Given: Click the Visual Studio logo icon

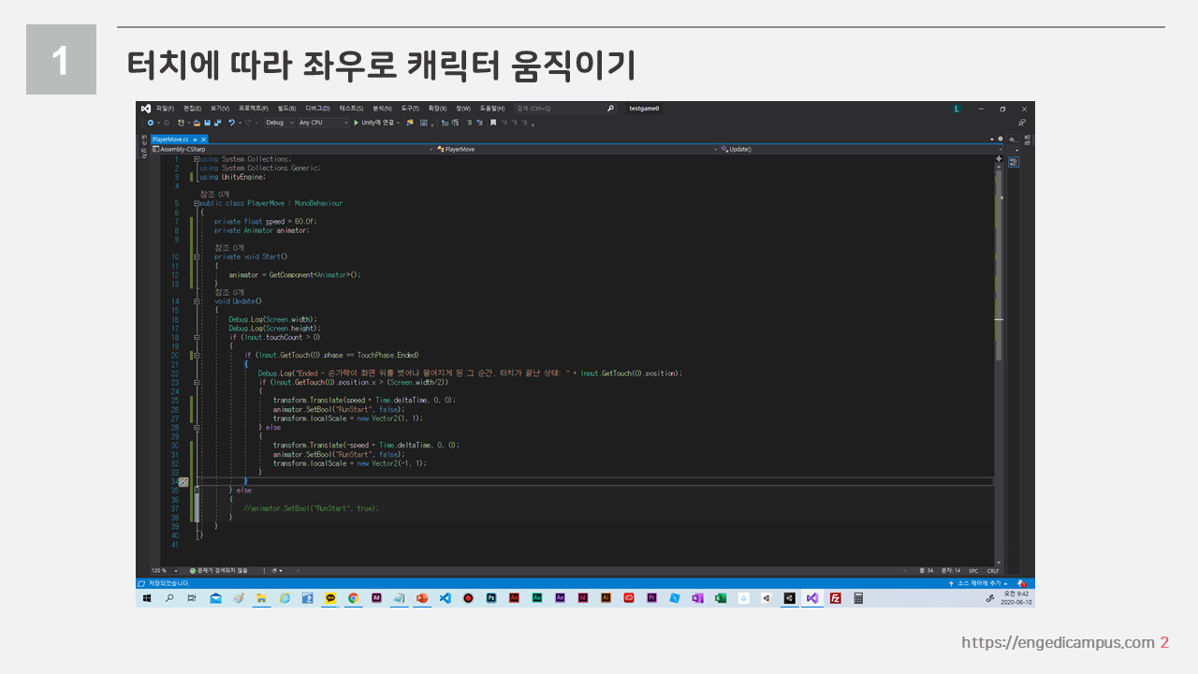Looking at the screenshot, I should [146, 109].
